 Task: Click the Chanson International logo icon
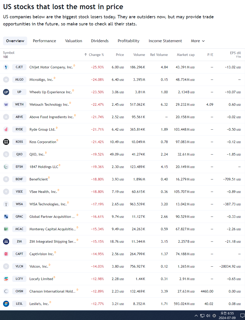(6, 291)
